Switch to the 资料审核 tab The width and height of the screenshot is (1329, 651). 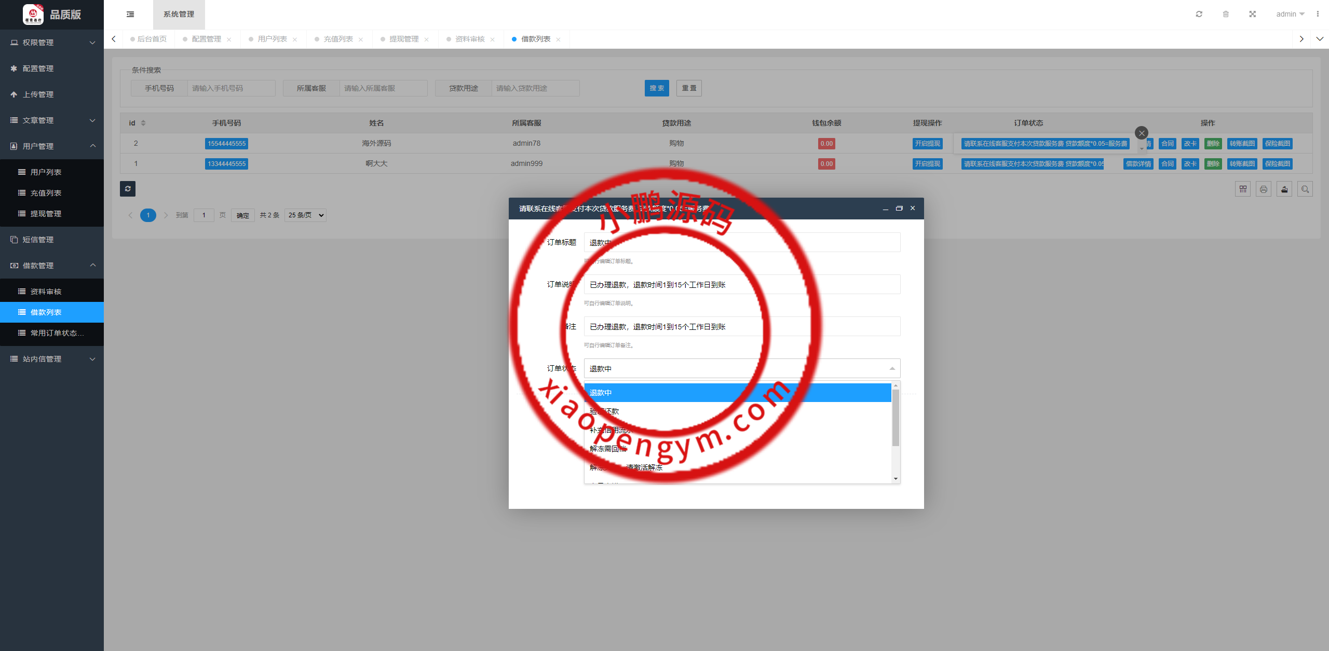(470, 39)
